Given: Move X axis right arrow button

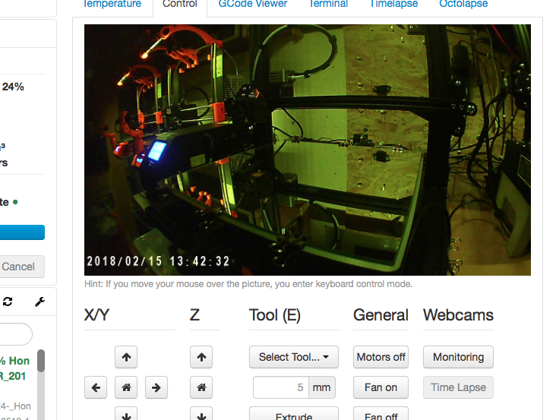Looking at the screenshot, I should (156, 387).
